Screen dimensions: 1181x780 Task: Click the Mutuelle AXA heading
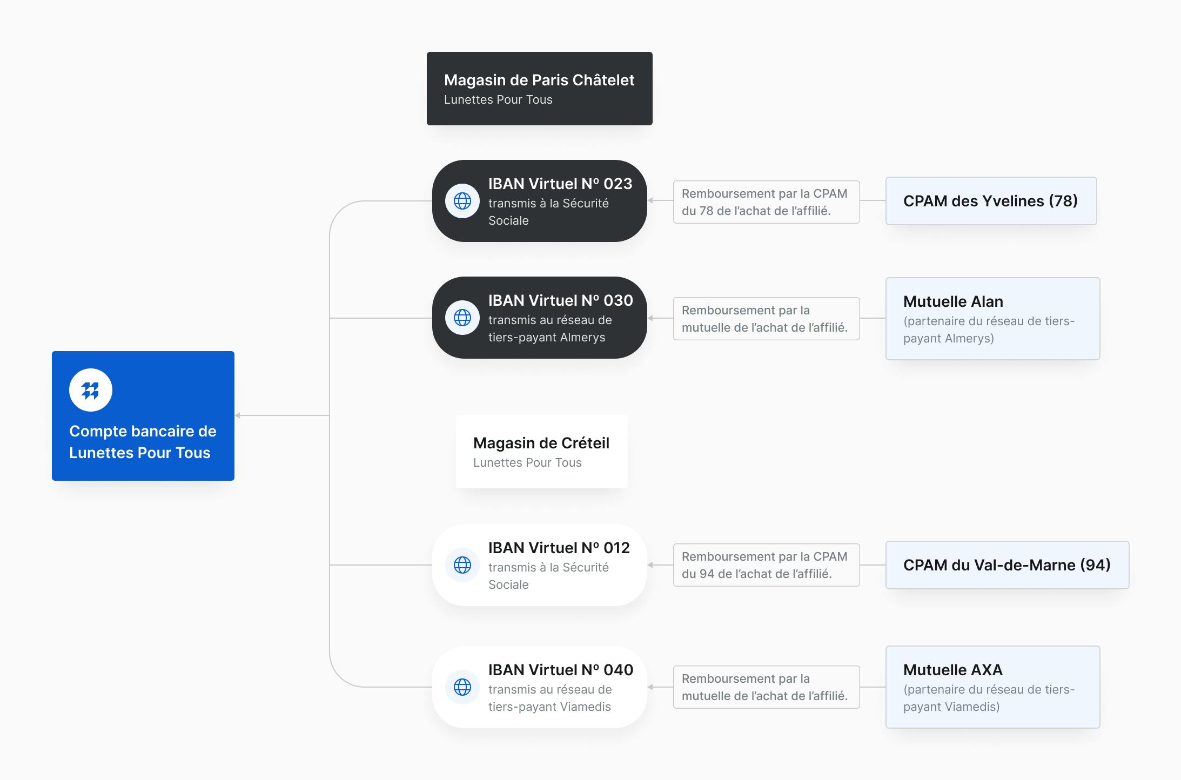click(x=953, y=670)
